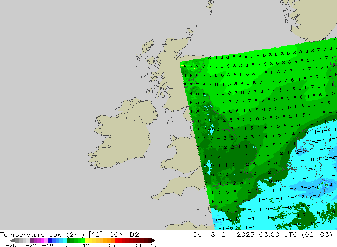Click the 'Temperature Low (2m) [°C] ICON-D2' title
Screen dimensions: 337x247
point(69,235)
